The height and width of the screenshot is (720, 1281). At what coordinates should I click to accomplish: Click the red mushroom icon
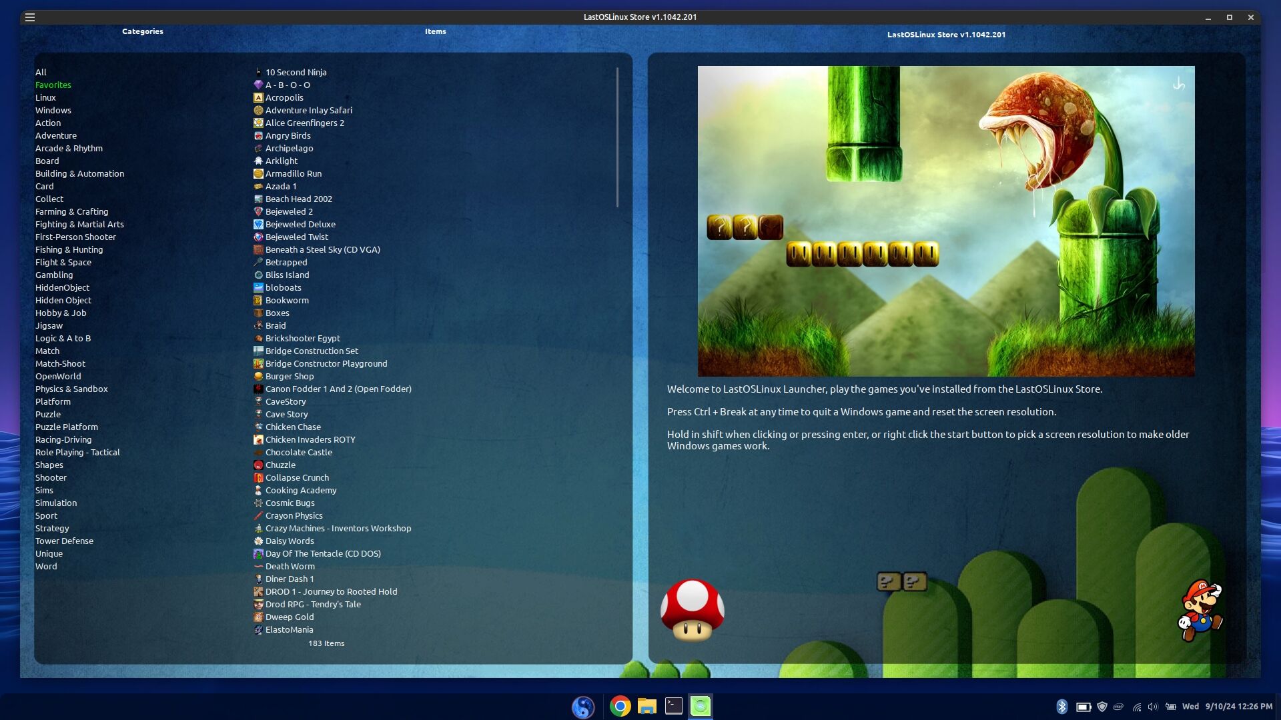click(x=692, y=610)
